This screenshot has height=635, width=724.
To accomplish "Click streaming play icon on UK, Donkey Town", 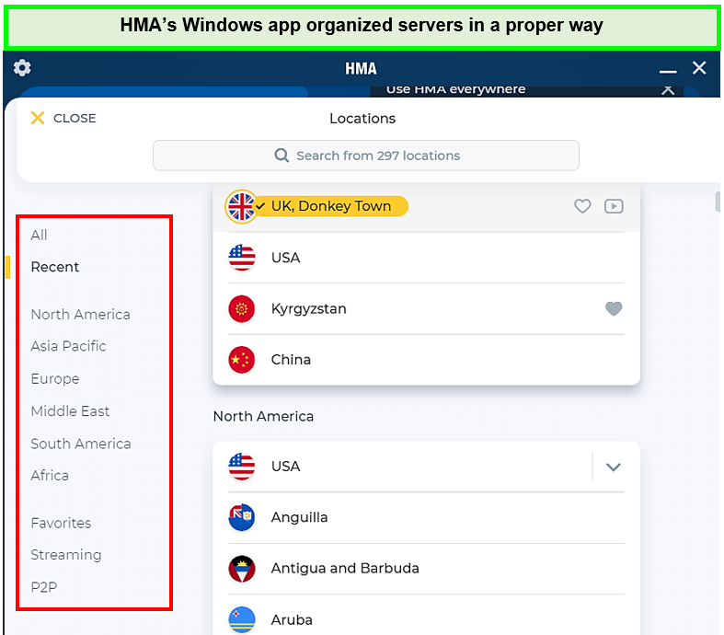I will (614, 206).
